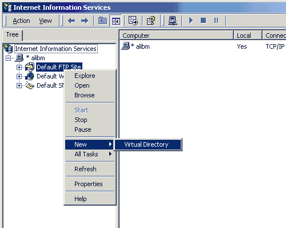Click the Export List toolbar icon
The image size is (286, 228).
pyautogui.click(x=133, y=21)
